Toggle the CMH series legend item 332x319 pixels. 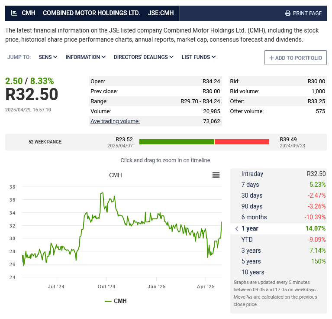coord(116,301)
